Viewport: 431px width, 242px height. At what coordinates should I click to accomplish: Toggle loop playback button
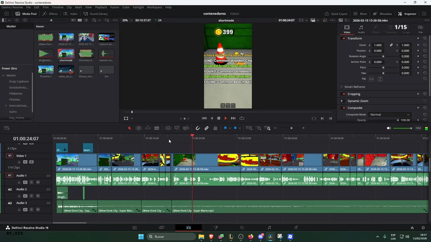point(242,118)
